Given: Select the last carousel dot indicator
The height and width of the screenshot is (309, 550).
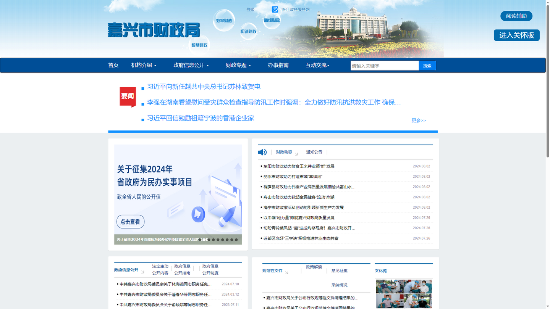Looking at the screenshot, I should click(236, 240).
